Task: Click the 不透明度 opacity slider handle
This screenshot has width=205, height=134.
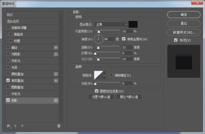Action: pos(99,32)
